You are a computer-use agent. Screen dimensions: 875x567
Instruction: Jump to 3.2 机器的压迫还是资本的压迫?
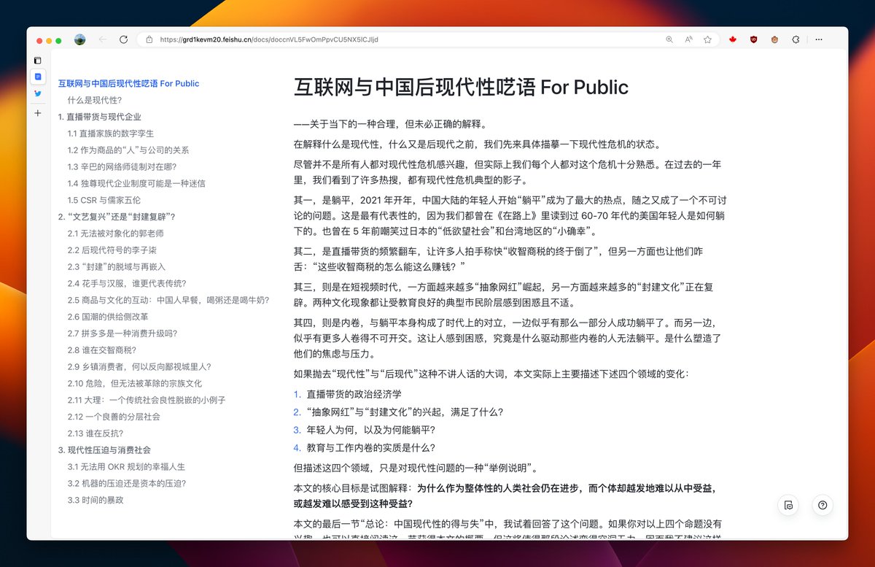tap(127, 483)
